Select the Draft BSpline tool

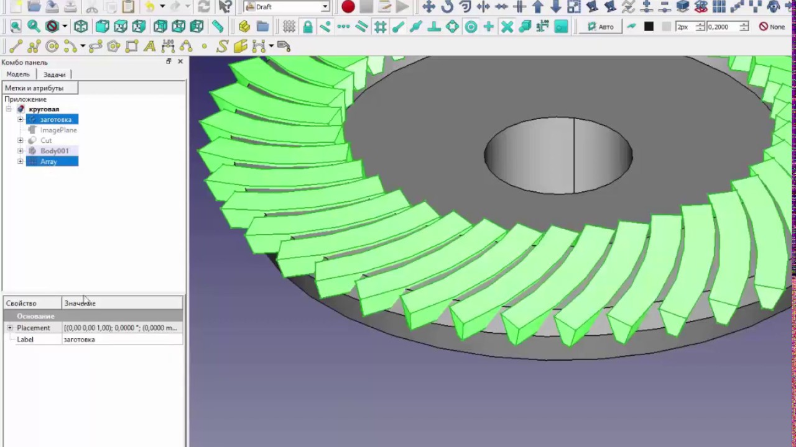(x=186, y=47)
